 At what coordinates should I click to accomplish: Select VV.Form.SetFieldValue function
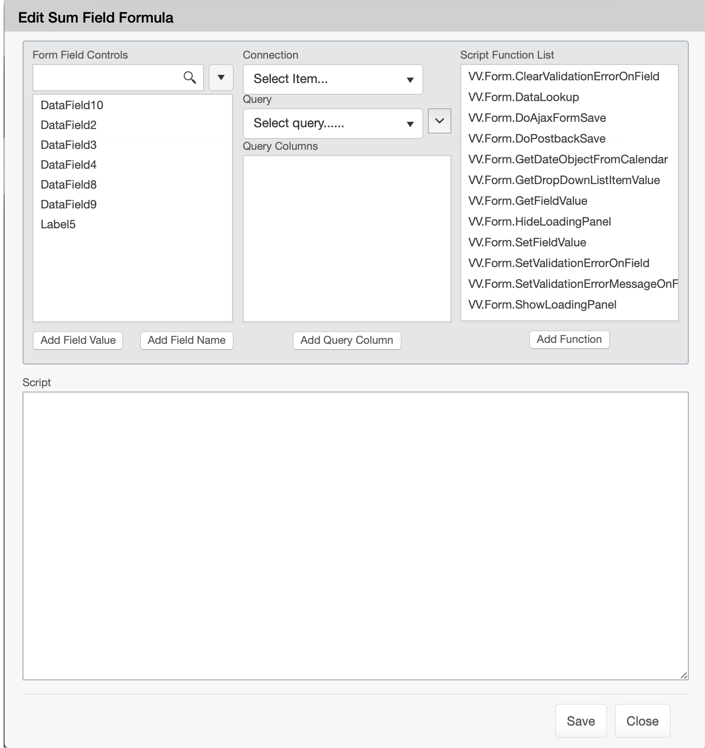click(570, 242)
